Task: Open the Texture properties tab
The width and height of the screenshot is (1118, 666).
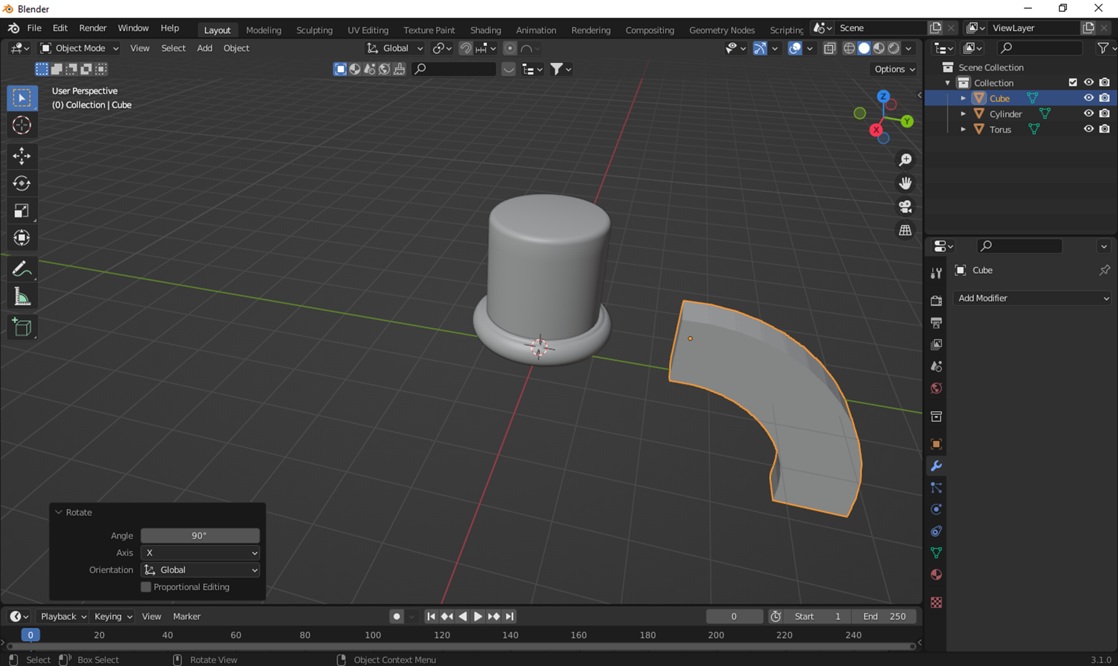Action: (936, 603)
